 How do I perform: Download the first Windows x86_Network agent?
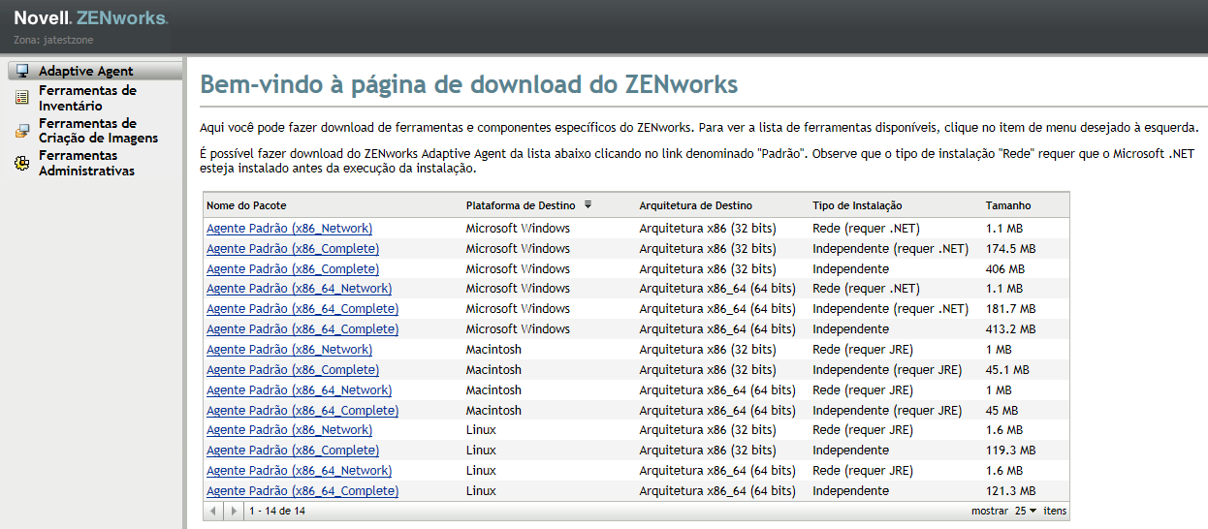point(289,229)
